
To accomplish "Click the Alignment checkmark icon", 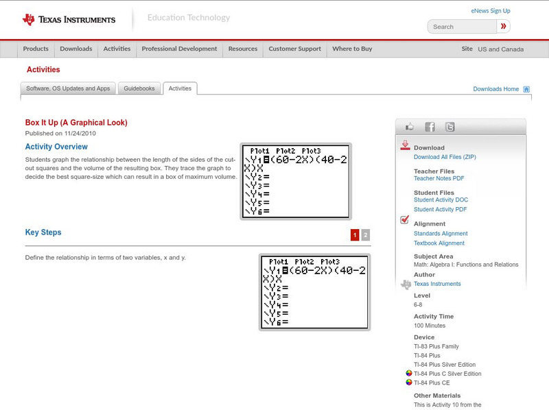I will tap(405, 220).
